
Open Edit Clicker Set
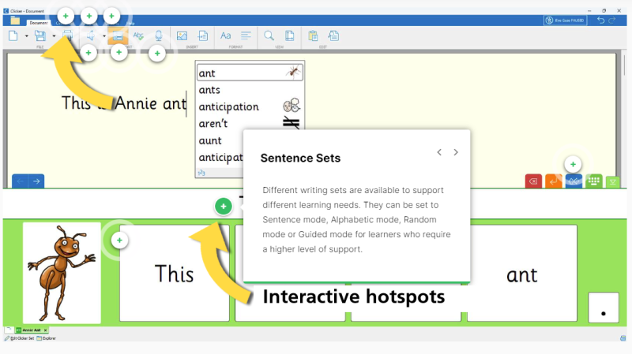(19, 338)
